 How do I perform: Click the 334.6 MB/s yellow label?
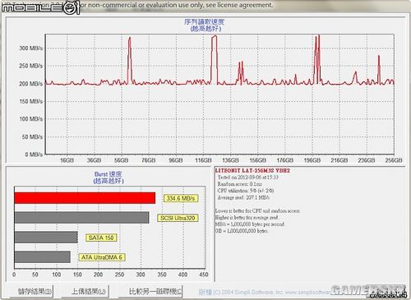(x=181, y=198)
